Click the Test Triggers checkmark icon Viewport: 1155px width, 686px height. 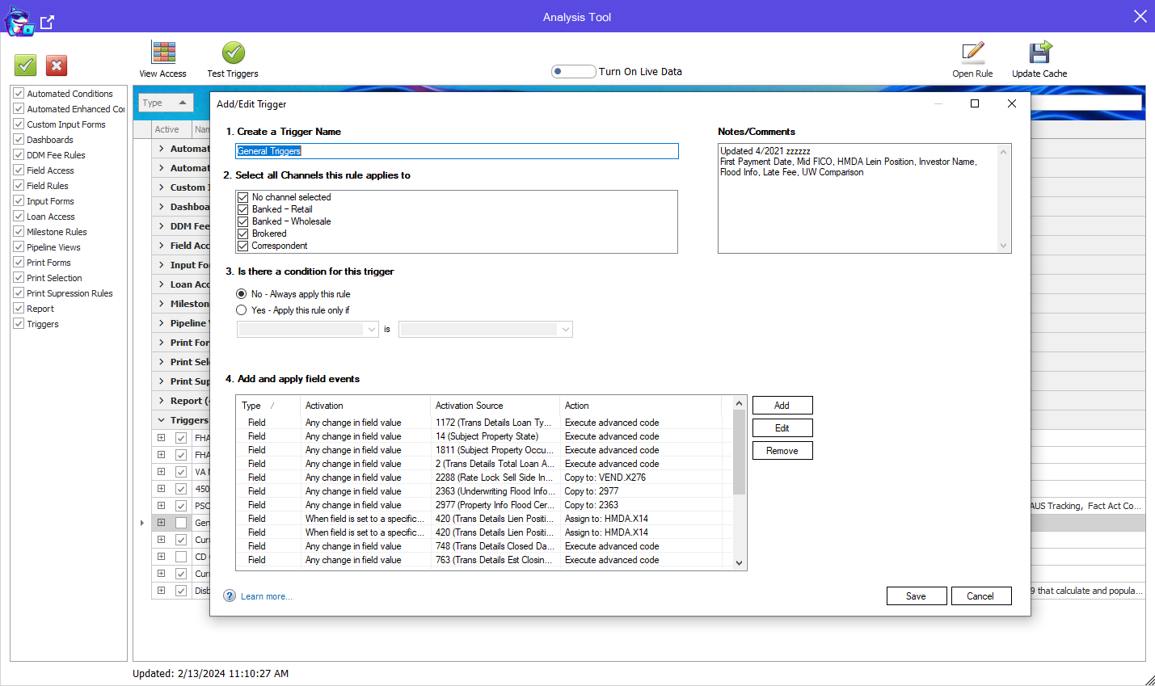[233, 53]
